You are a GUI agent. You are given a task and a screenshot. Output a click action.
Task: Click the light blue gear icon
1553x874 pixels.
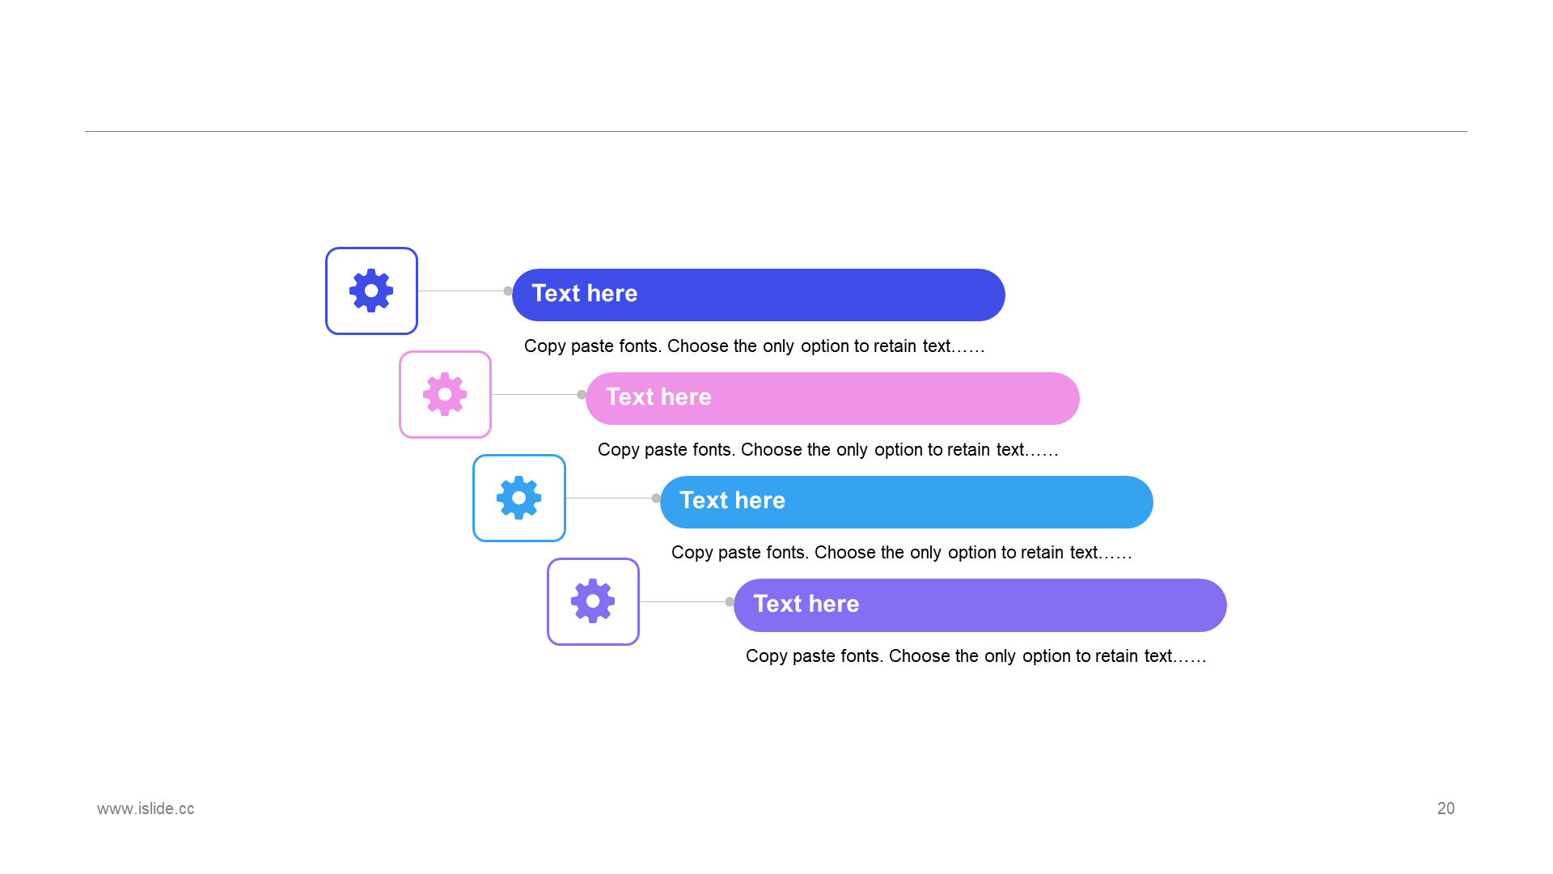pos(519,498)
